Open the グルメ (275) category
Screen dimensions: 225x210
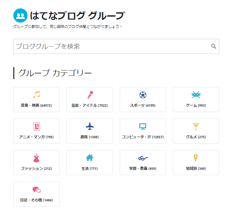[x=196, y=131]
